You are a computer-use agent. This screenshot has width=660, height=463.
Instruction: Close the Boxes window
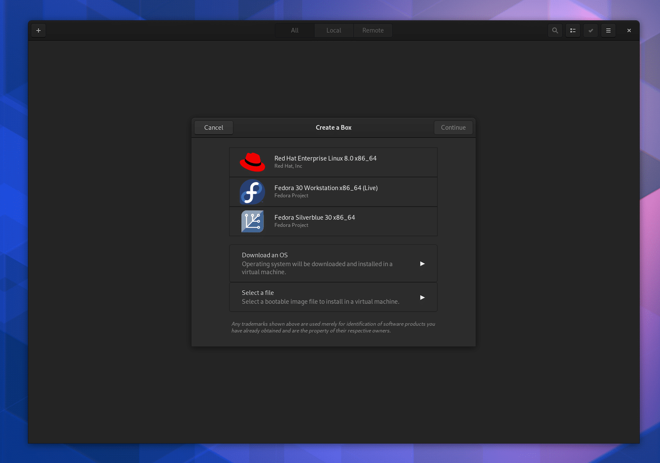[x=629, y=30]
